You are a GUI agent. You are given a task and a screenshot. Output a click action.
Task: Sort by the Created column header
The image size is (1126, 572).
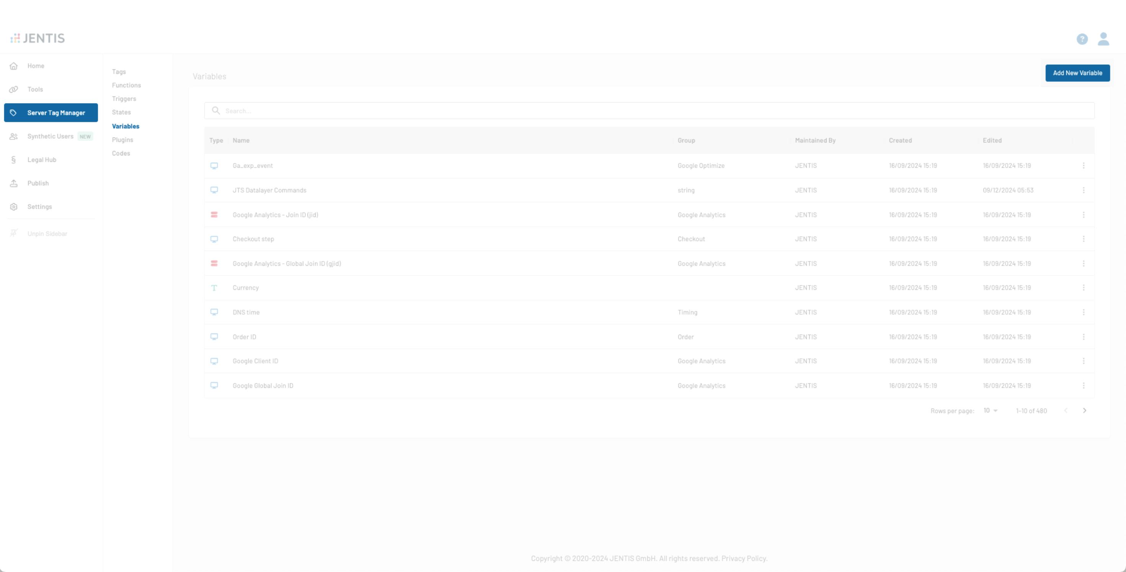[900, 140]
